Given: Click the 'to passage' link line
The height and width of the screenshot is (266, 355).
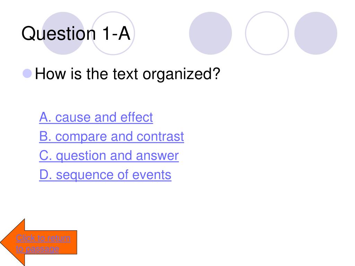Looking at the screenshot, I should (37, 249).
